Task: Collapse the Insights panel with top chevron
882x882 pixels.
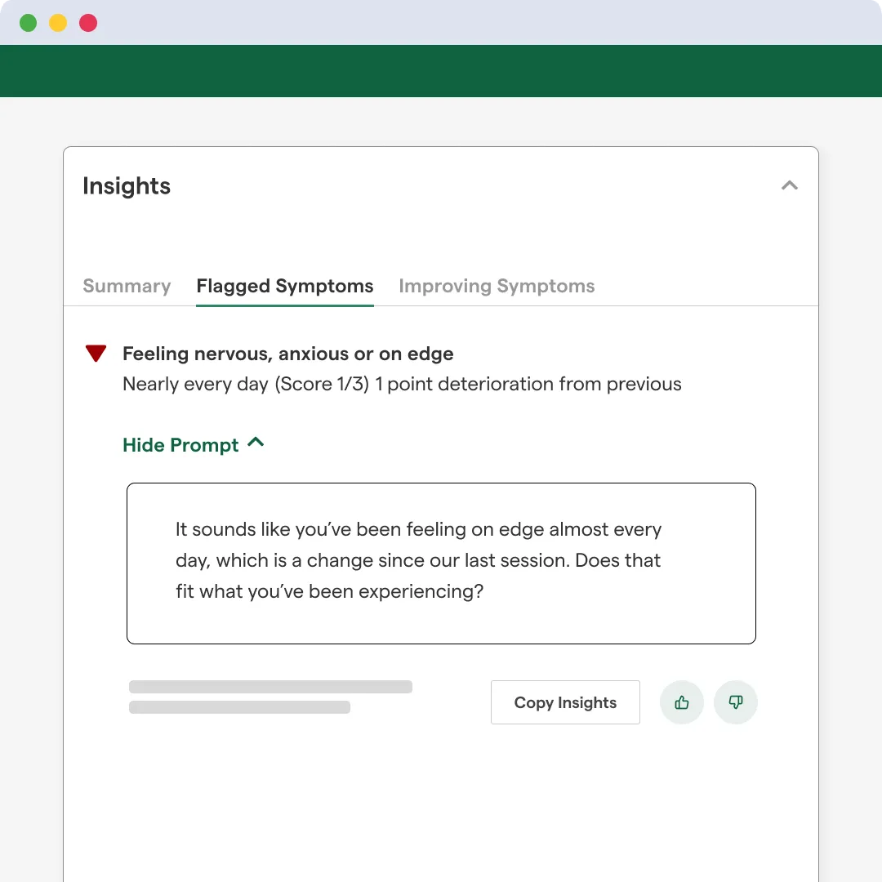Action: [x=789, y=185]
